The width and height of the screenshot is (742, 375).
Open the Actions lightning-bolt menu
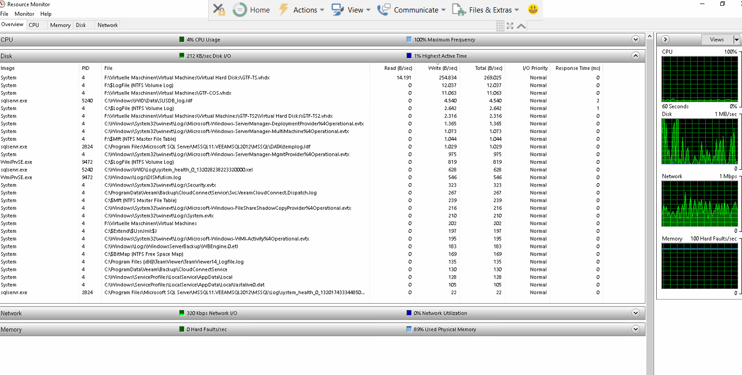[301, 10]
